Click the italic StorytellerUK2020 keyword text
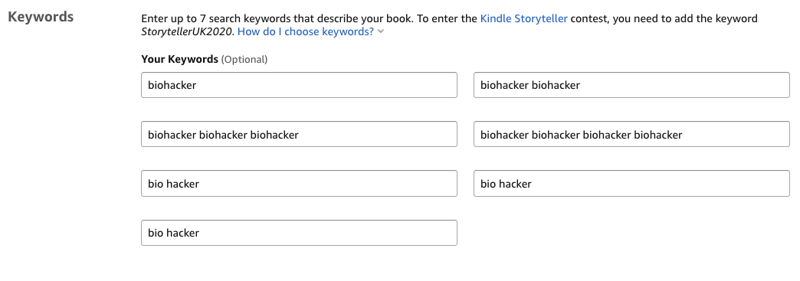The height and width of the screenshot is (281, 800). pyautogui.click(x=188, y=31)
